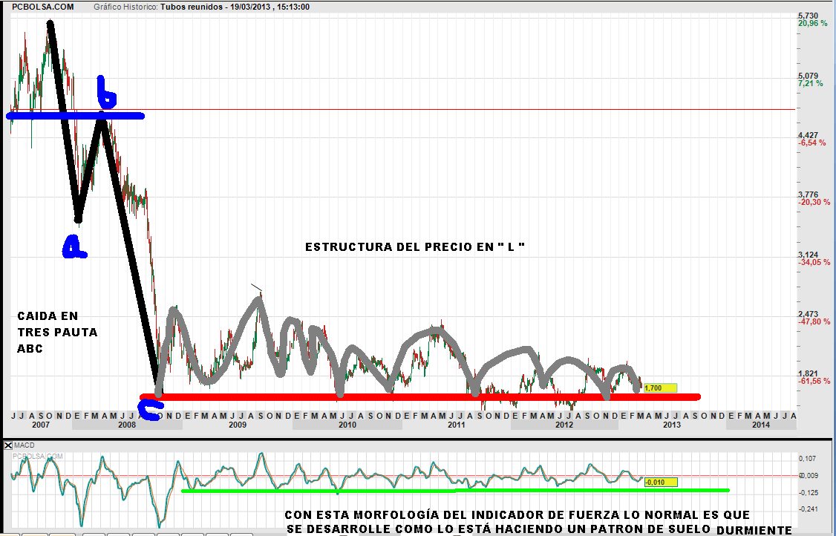
Task: Click the 'ESTRUCTURA DEL PRECIO EN L' text
Action: coord(415,246)
